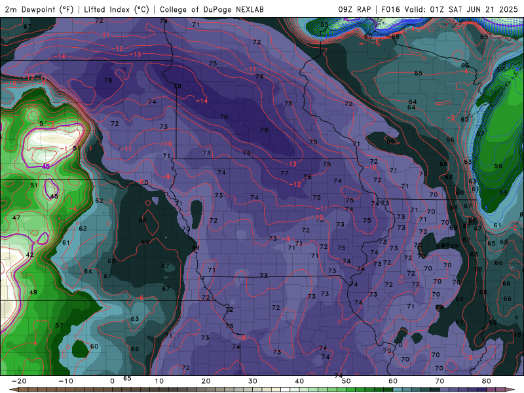Click the 30 label on color scale
The image size is (524, 393).
pos(253,381)
